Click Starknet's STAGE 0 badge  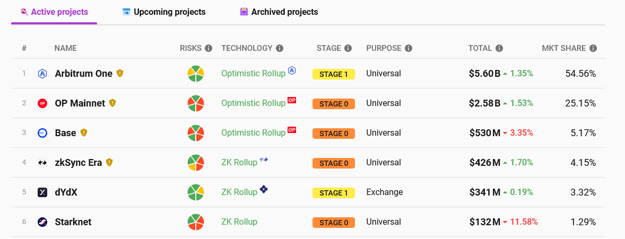click(334, 223)
